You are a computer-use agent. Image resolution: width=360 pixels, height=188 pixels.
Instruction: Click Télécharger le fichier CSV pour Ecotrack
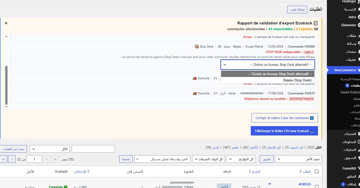tap(284, 131)
